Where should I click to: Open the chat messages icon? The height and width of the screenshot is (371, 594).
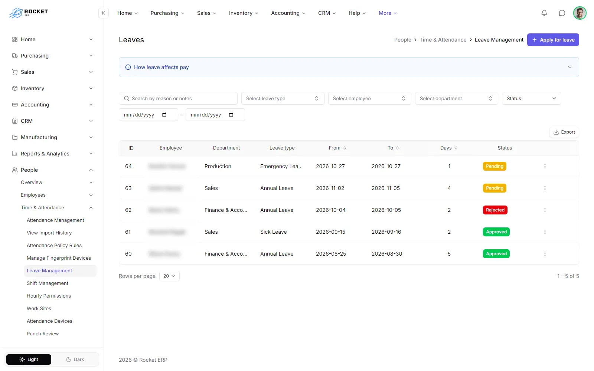(x=562, y=13)
